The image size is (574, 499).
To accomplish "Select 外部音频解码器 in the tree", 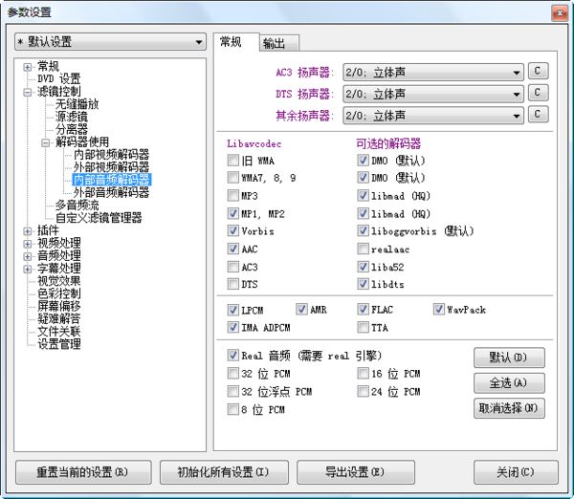I will pyautogui.click(x=111, y=192).
